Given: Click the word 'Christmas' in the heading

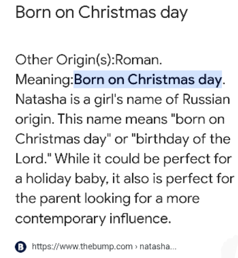Looking at the screenshot, I should coord(117,12).
